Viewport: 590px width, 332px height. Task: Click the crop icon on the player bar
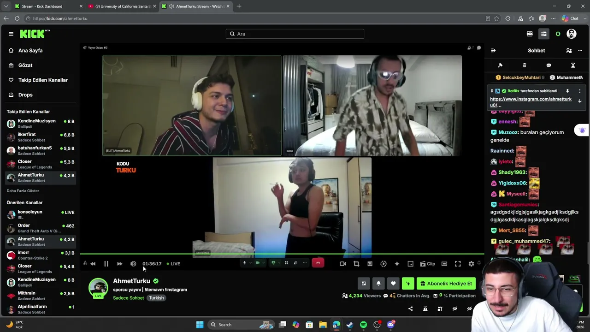point(356,264)
